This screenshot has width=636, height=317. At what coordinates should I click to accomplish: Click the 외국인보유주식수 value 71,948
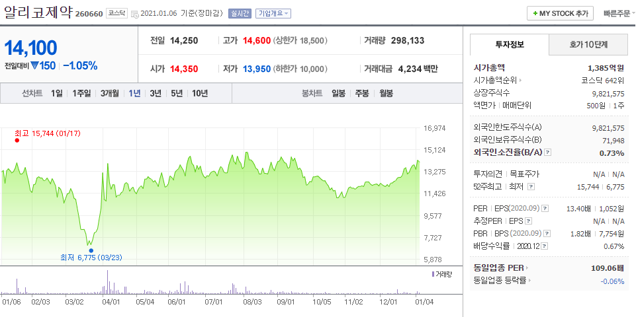[x=613, y=141]
